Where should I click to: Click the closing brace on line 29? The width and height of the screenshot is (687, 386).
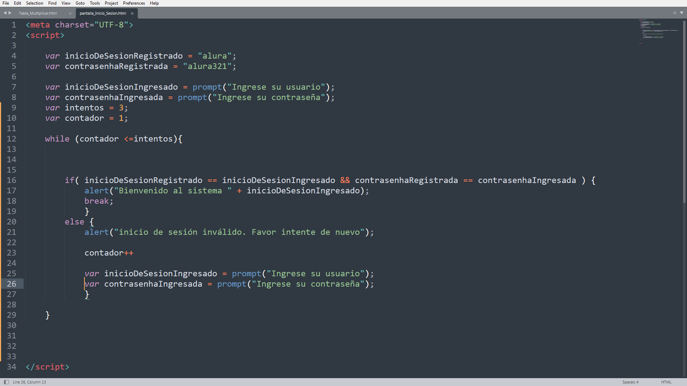point(47,315)
